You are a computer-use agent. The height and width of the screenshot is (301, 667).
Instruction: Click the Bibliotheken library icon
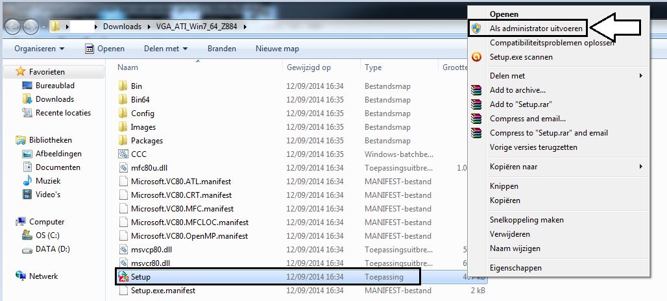tap(20, 140)
